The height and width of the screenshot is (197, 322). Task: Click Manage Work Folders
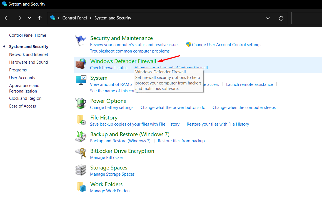110,191
